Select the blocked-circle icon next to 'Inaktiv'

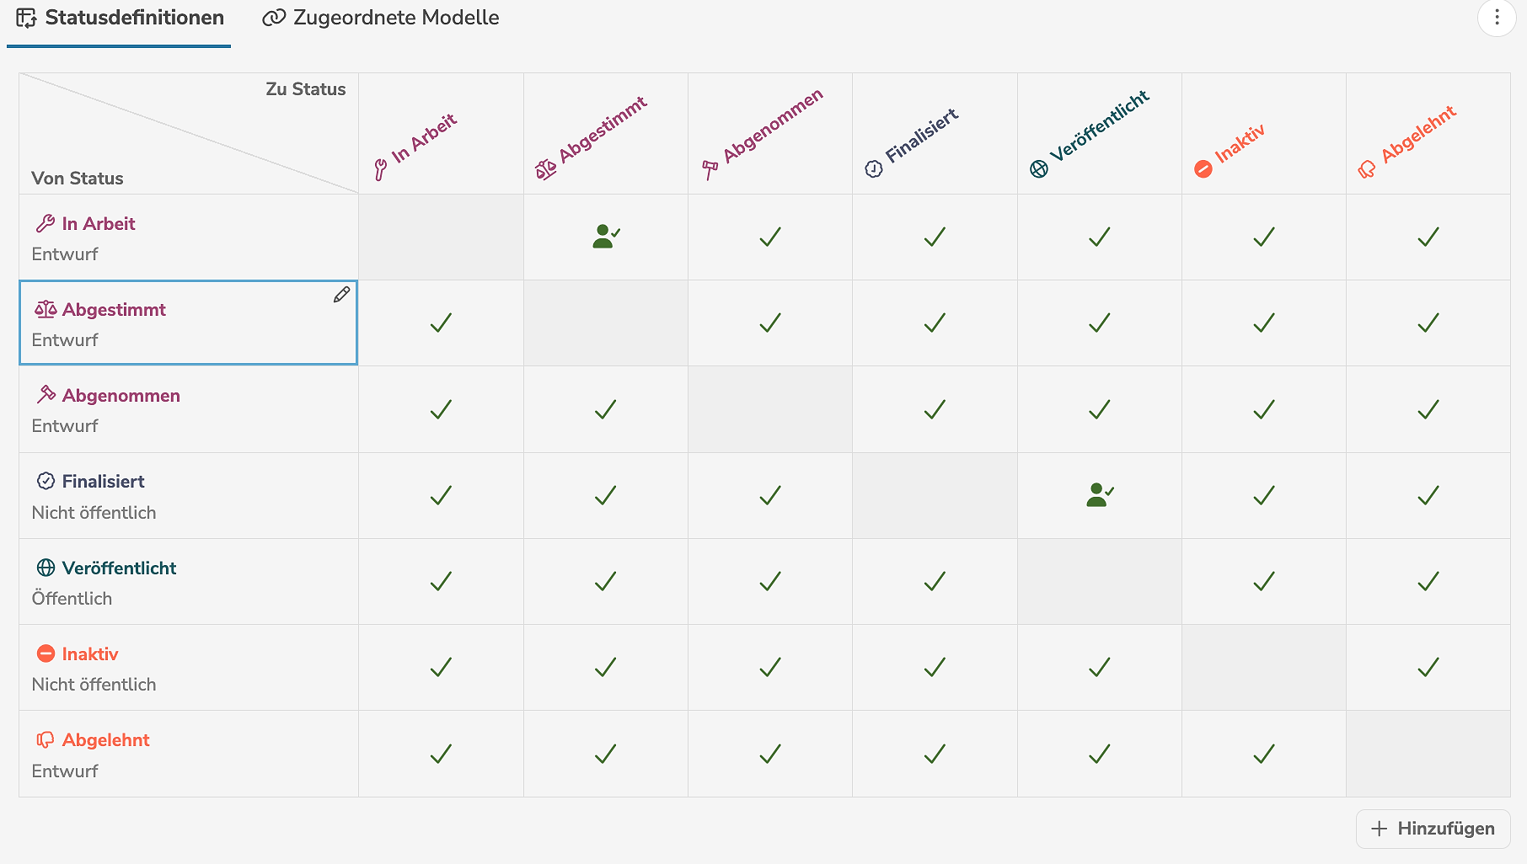[x=46, y=653]
